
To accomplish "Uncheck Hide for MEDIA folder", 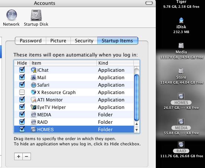I will click(x=22, y=114).
